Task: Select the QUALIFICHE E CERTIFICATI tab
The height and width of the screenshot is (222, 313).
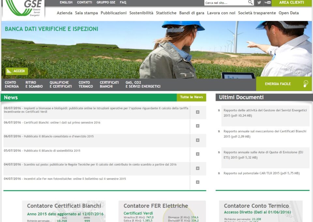Action: click(x=61, y=84)
